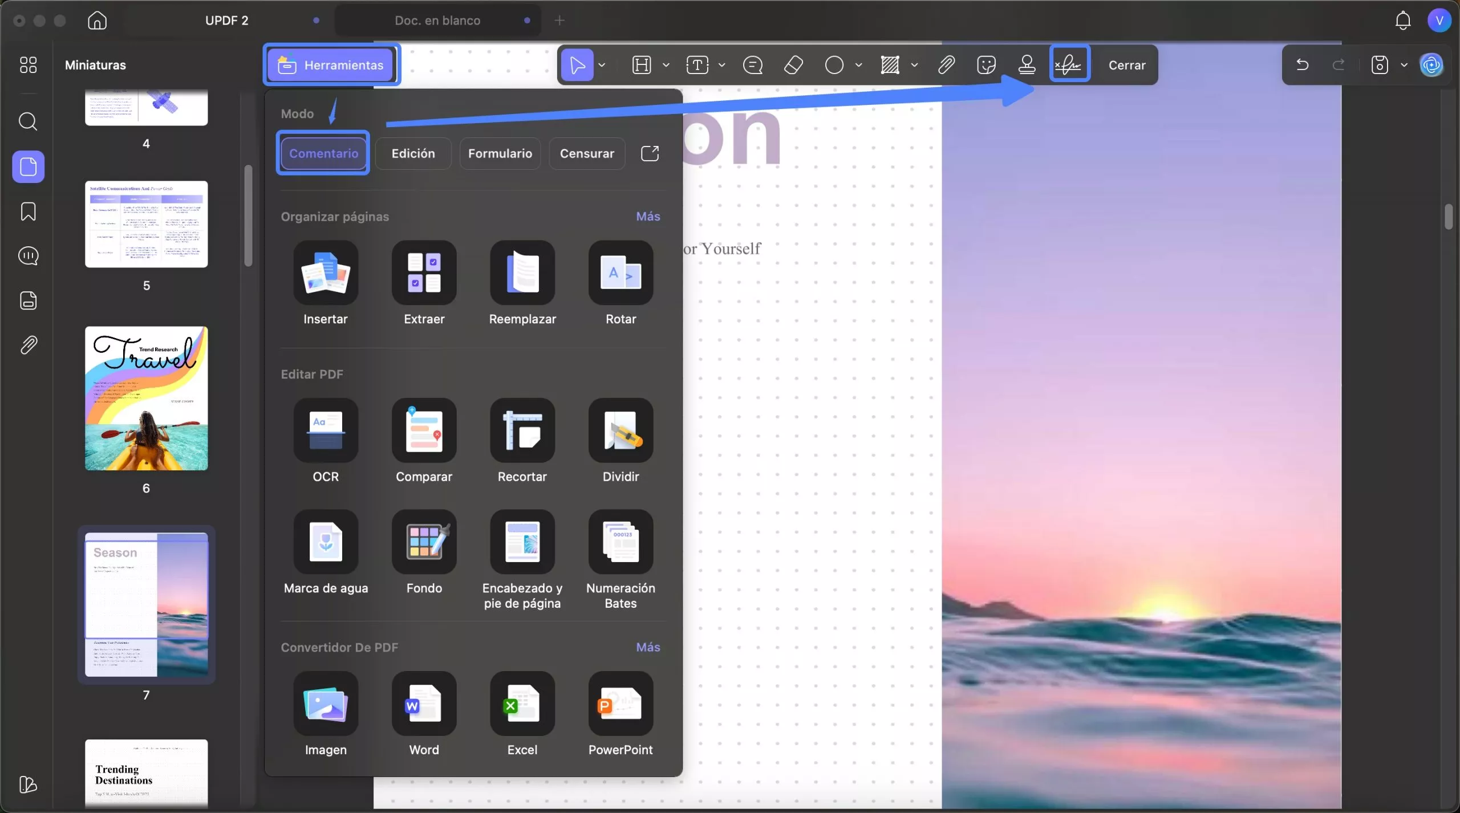This screenshot has width=1460, height=813.
Task: Switch to the UPDF 2 tab
Action: click(x=227, y=21)
